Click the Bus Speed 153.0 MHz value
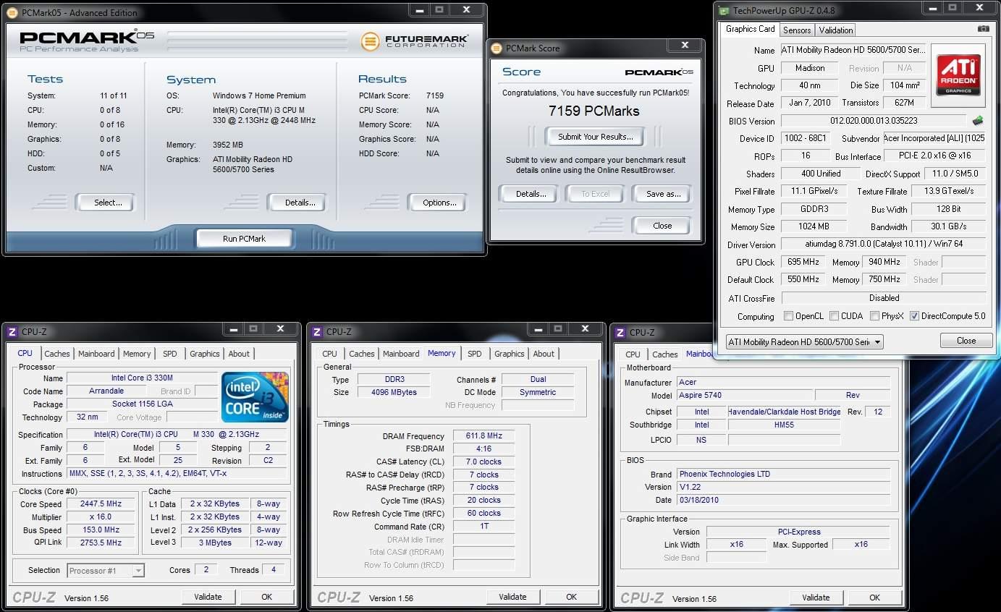This screenshot has width=1001, height=612. (x=101, y=530)
